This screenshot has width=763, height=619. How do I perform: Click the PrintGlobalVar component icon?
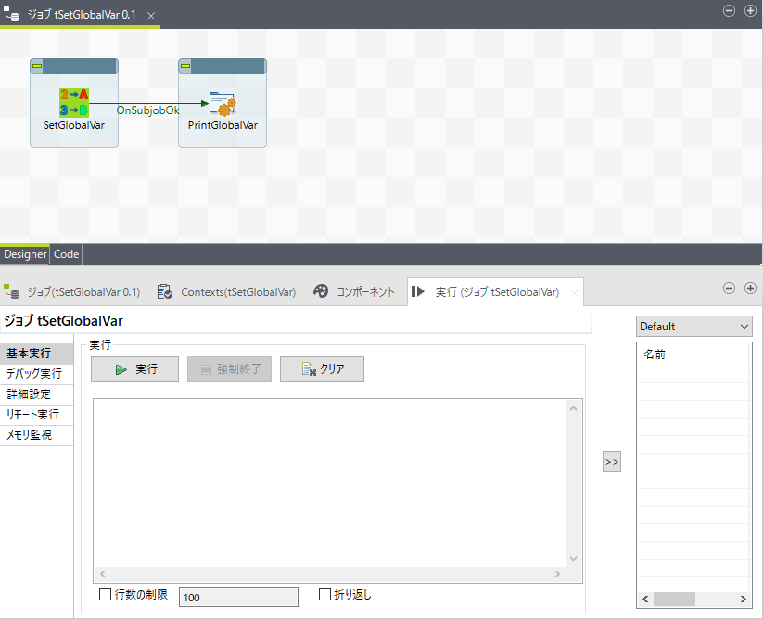click(x=222, y=102)
